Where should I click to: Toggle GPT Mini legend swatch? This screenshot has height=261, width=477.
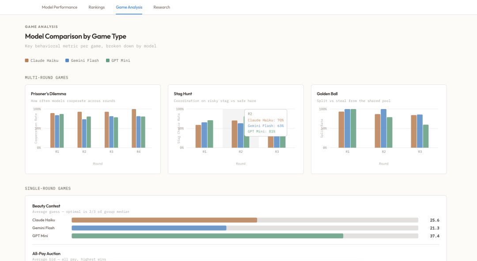click(x=108, y=61)
